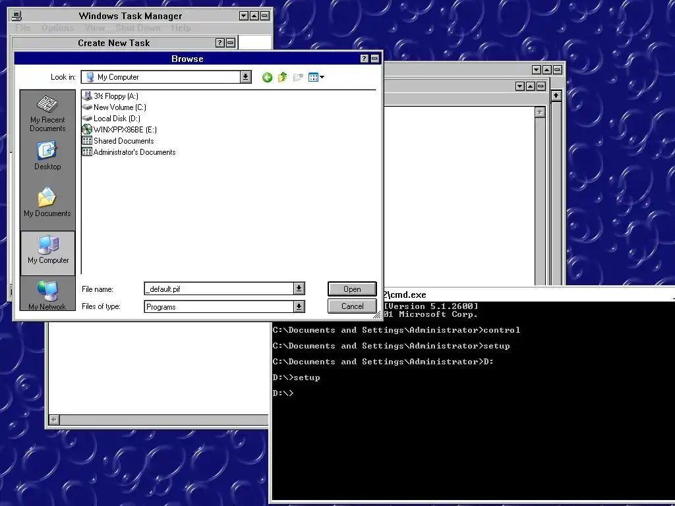Expand the Files of type dropdown

click(x=299, y=306)
